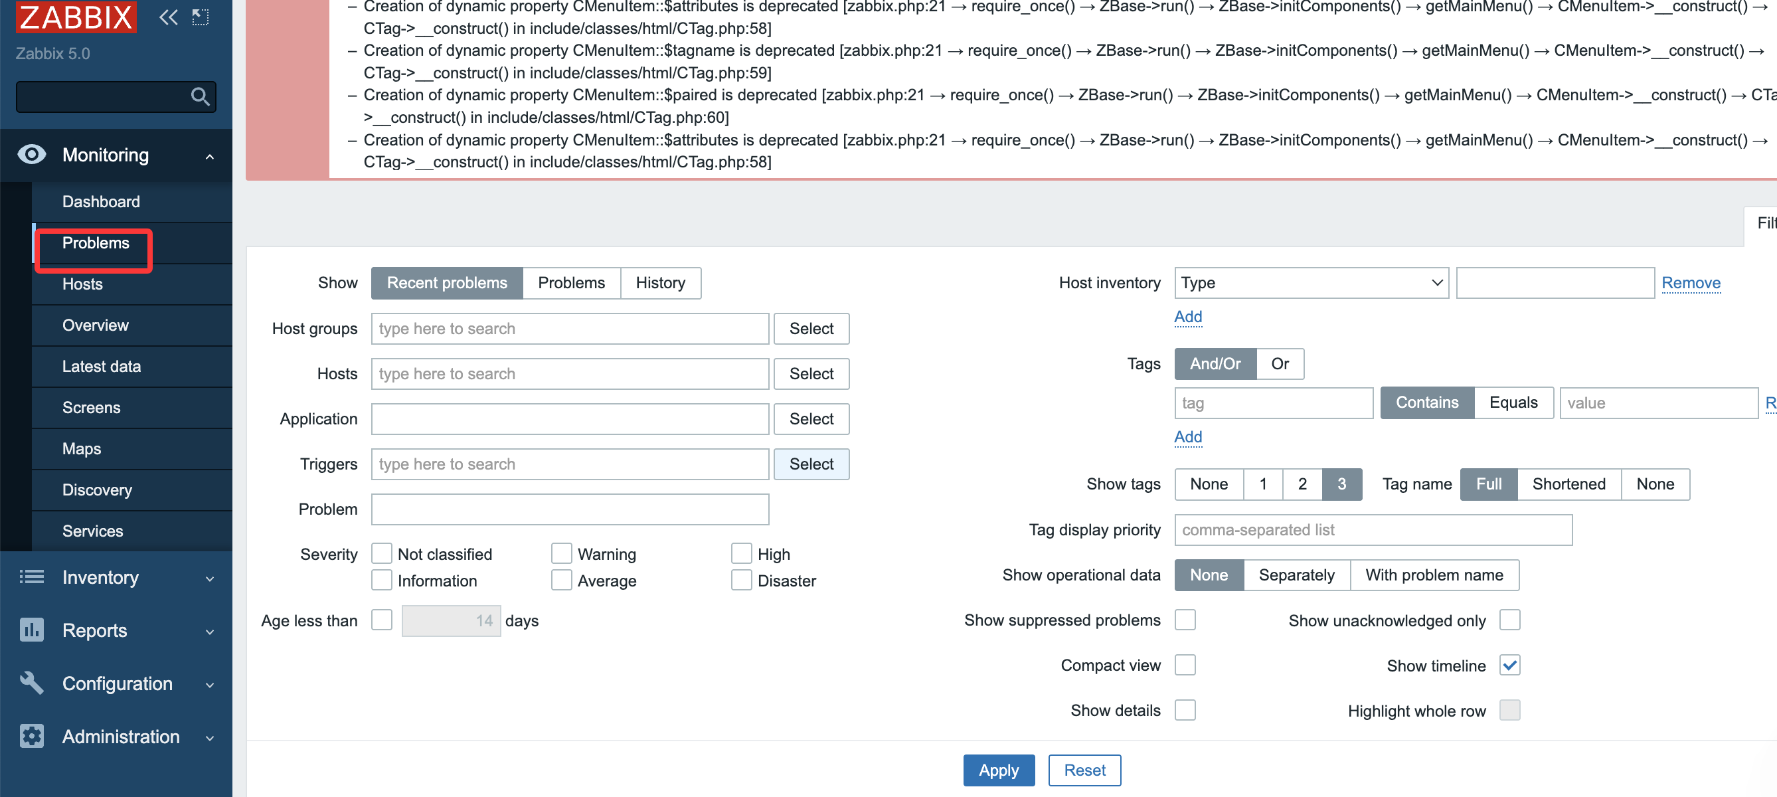
Task: Open the Host inventory Type dropdown
Action: pos(1311,283)
